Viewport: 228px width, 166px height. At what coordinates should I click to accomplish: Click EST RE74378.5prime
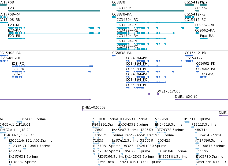click(x=170, y=130)
